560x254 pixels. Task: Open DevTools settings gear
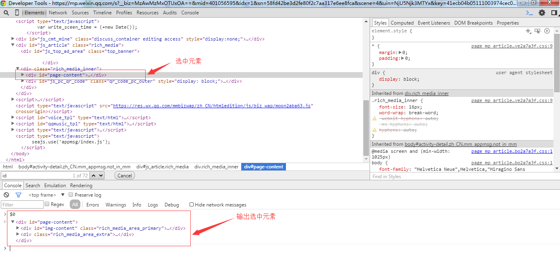click(x=542, y=13)
